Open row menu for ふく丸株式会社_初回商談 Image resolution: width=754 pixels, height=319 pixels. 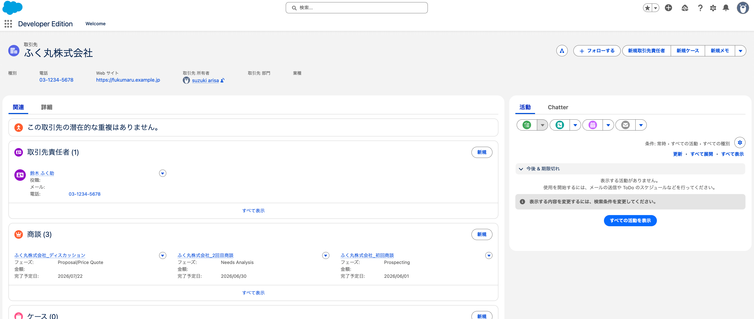coord(488,255)
